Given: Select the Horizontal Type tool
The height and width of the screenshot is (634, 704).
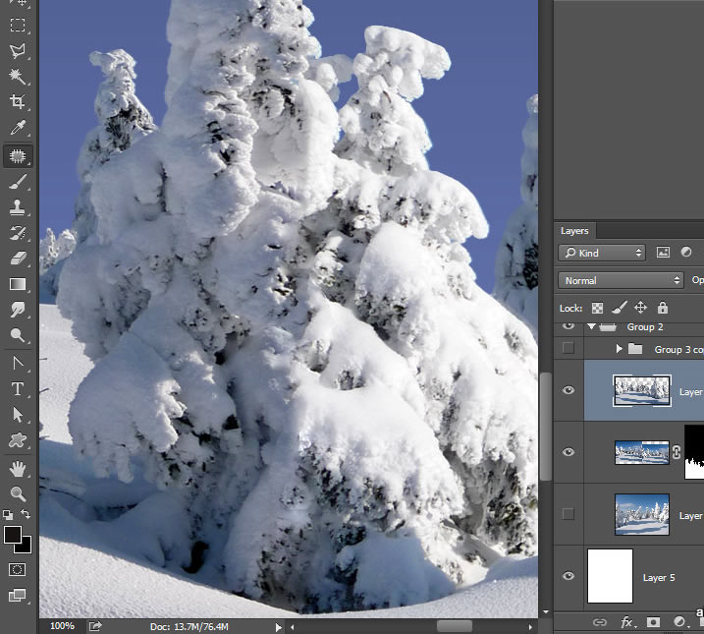Looking at the screenshot, I should click(x=18, y=388).
